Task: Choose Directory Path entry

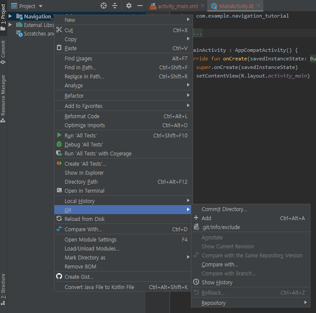Action: [x=123, y=182]
